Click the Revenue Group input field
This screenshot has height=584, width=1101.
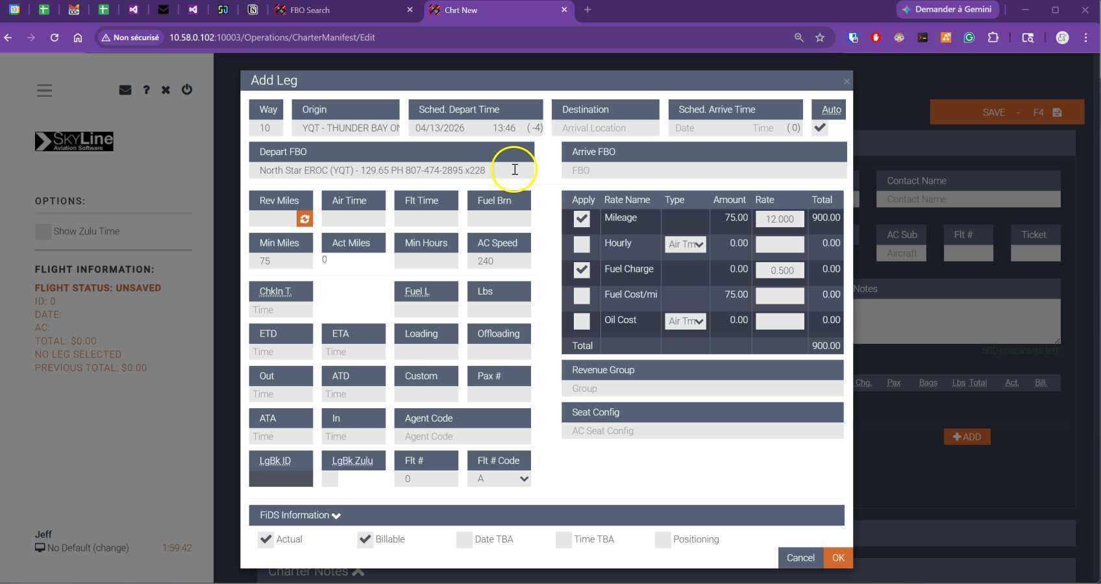702,389
